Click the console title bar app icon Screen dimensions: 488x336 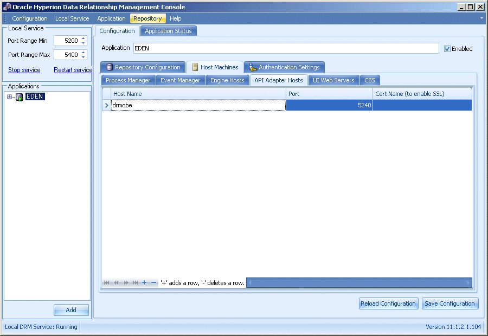tap(7, 7)
